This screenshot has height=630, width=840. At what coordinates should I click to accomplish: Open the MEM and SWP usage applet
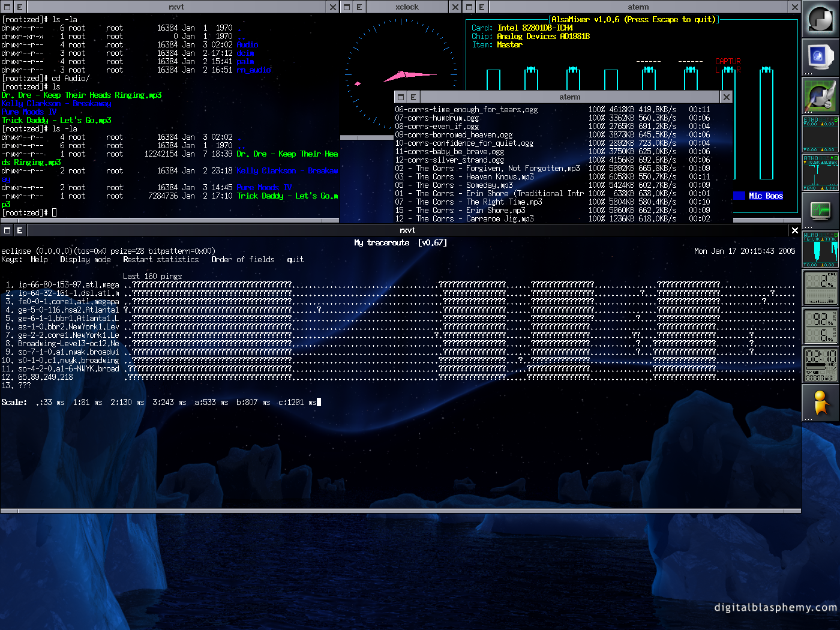pos(820,326)
